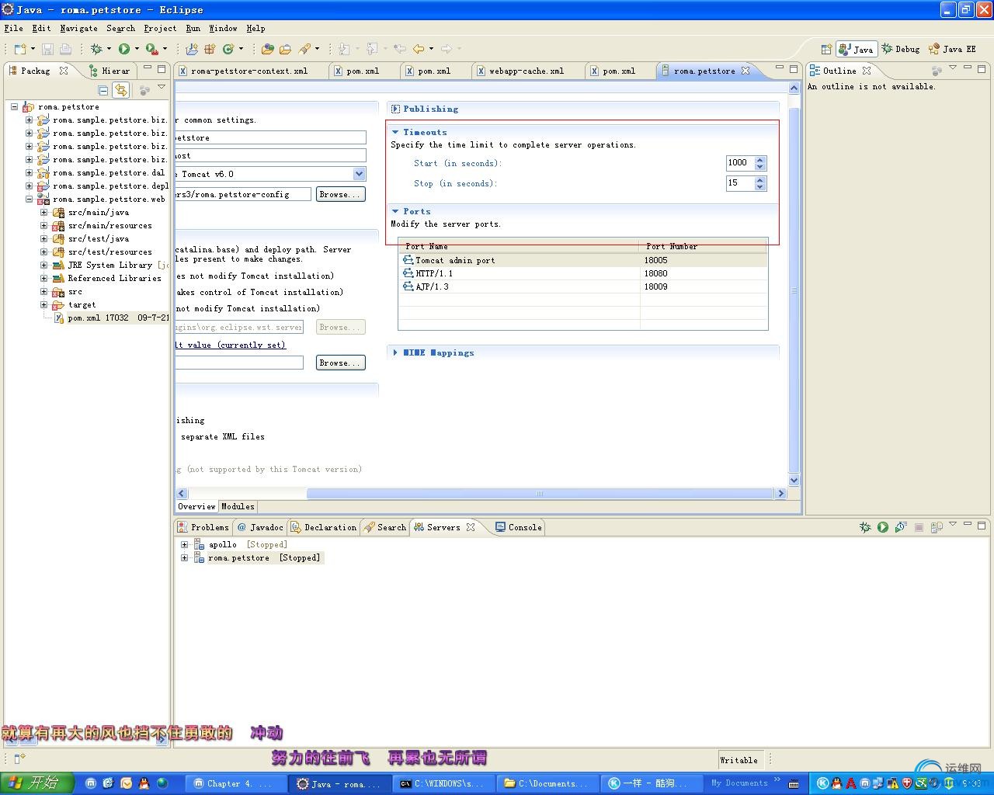Screen dimensions: 994x795
Task: Click Collapse All in Package Explorer
Action: [x=103, y=90]
